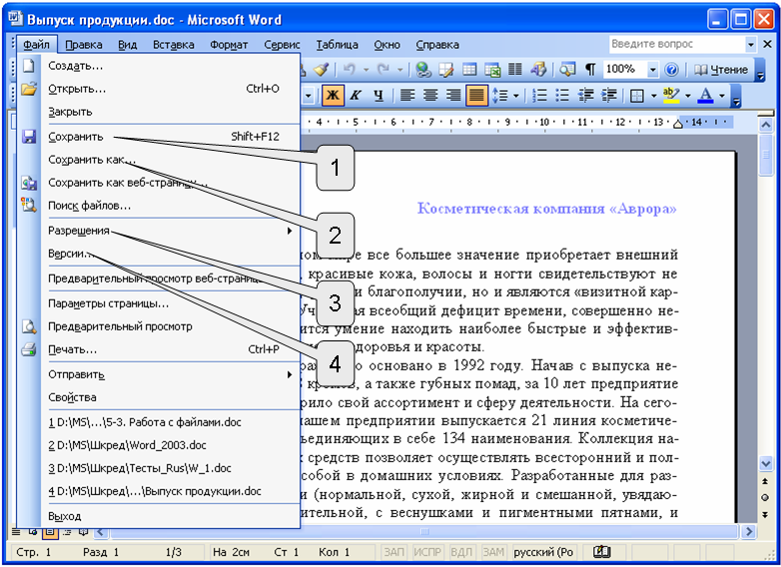Click the Columns icon

515,70
